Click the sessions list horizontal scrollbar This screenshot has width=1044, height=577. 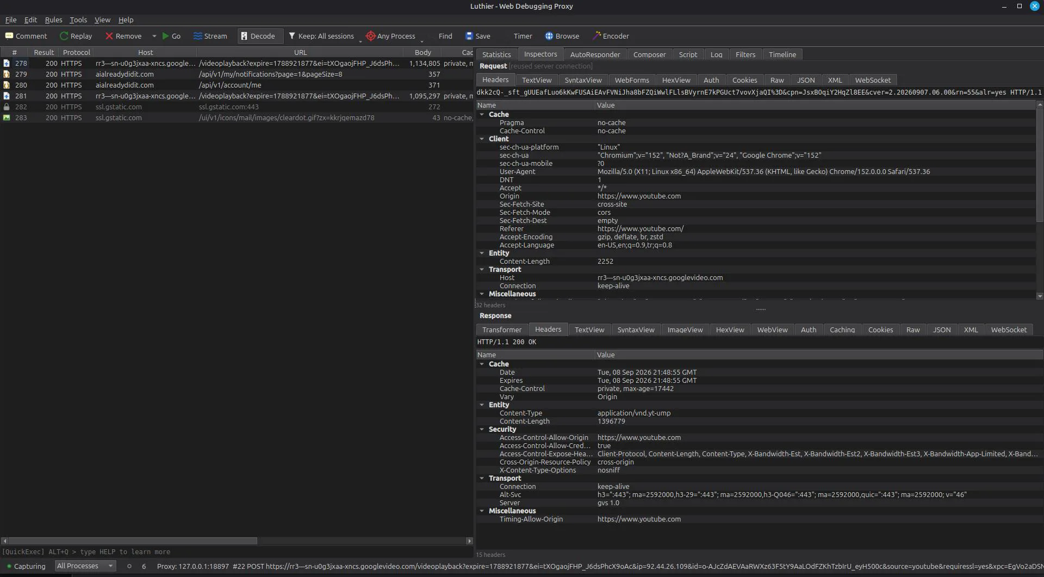(132, 541)
